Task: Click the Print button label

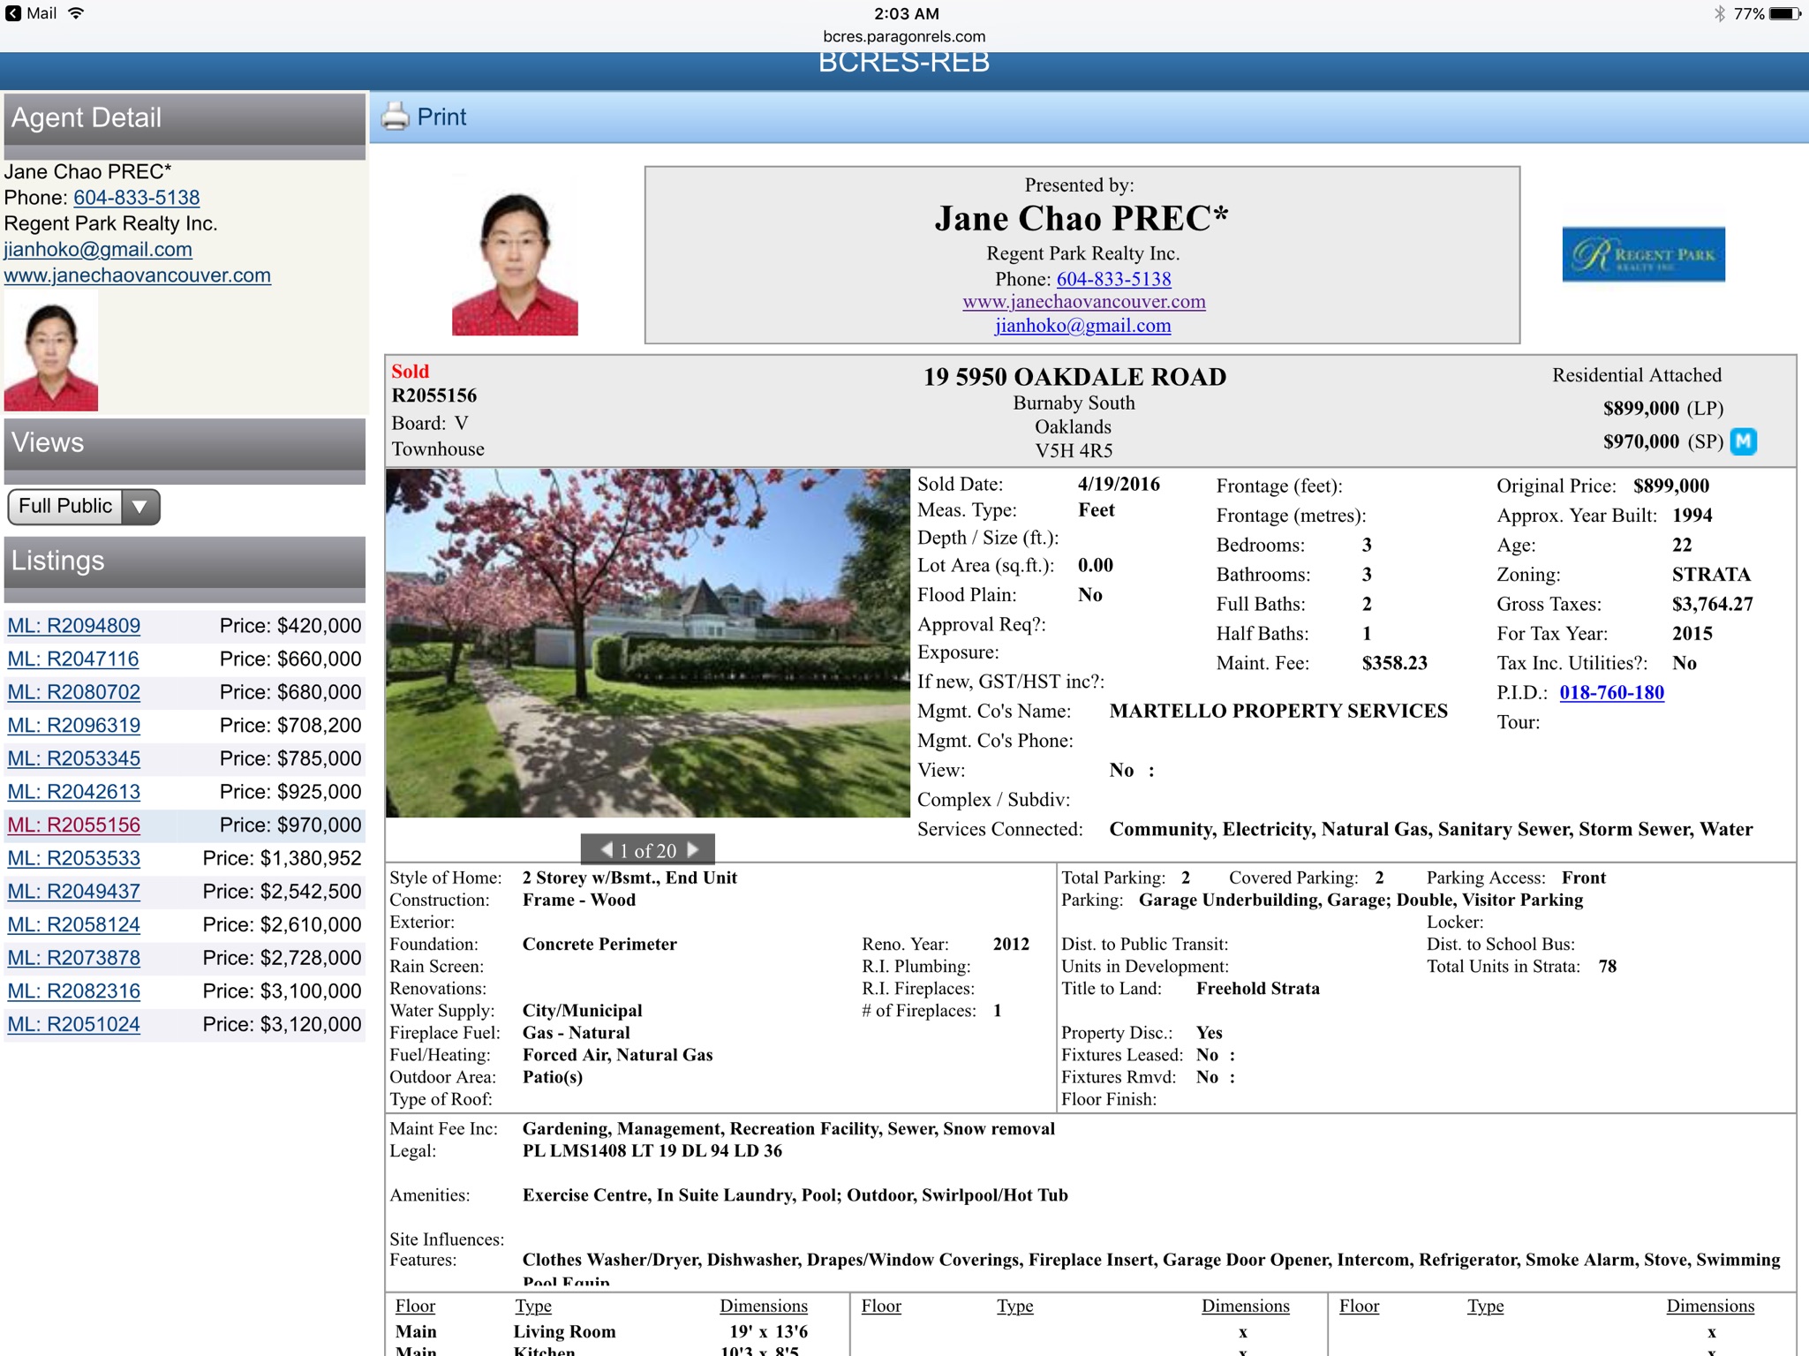Action: [441, 117]
